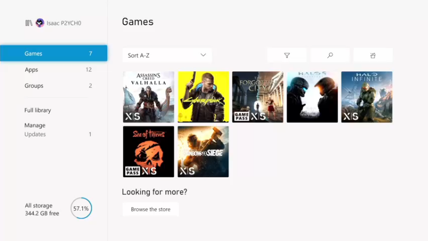Click the library books icon
The width and height of the screenshot is (428, 241).
coord(29,23)
